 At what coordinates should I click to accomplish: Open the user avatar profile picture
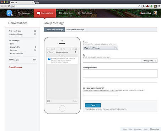[x=155, y=13]
